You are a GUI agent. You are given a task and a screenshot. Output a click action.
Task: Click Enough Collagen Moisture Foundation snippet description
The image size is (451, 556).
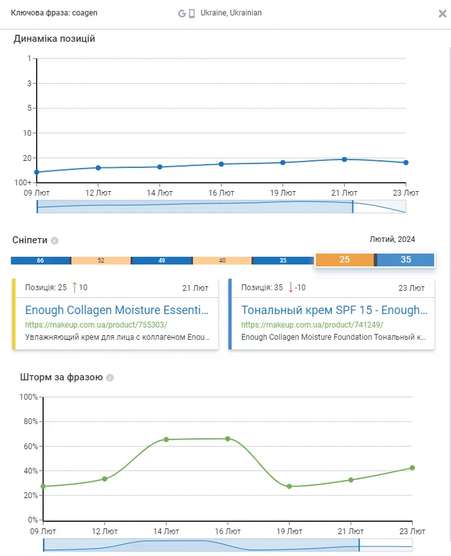334,337
